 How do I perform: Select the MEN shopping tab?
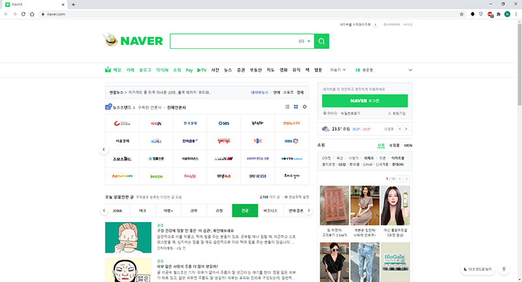[408, 145]
